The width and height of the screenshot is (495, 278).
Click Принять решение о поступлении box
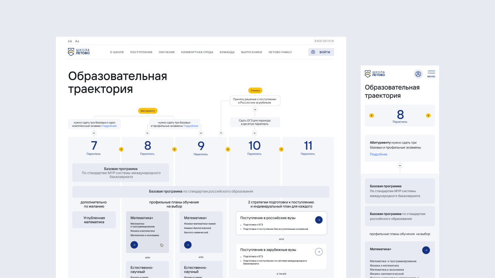(255, 101)
